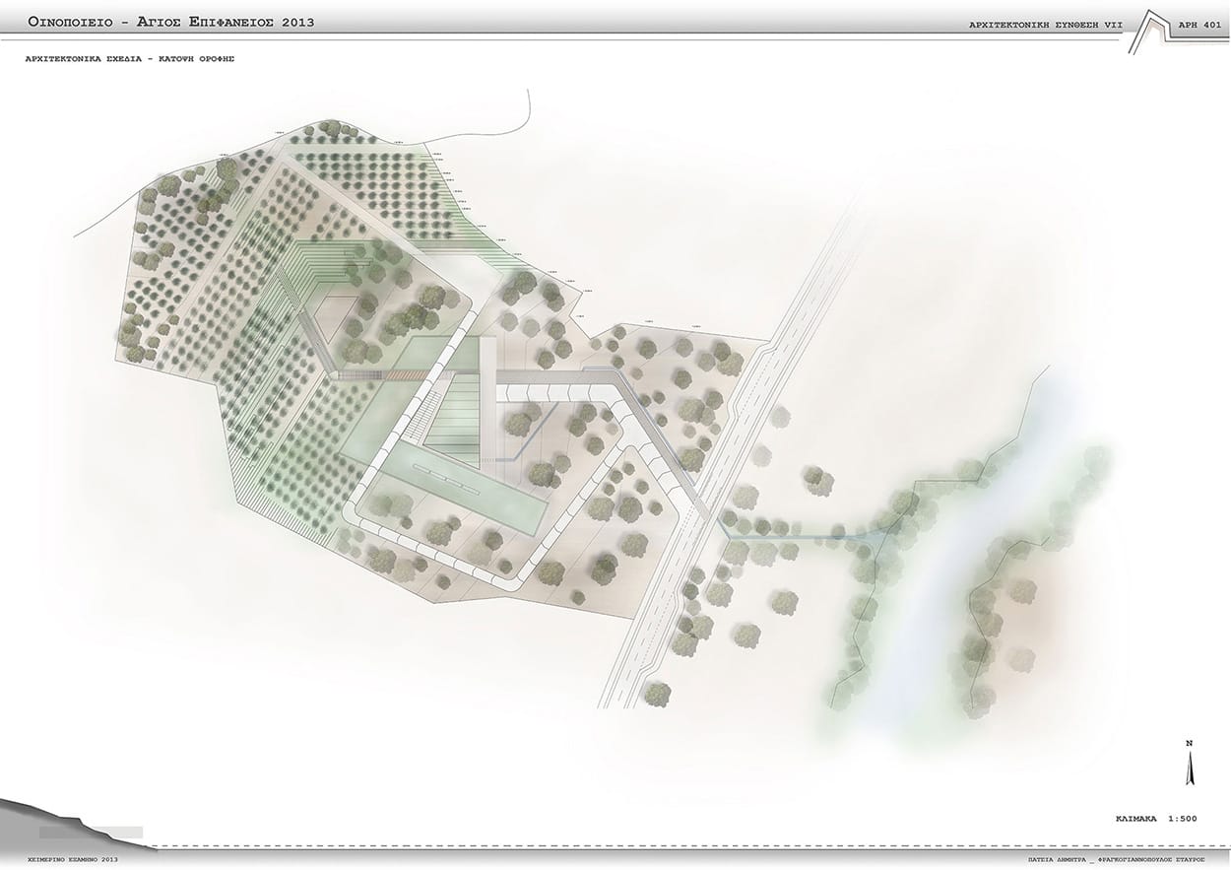Click the zigzag logo beside ΑΡΗ 401
Viewport: 1231px width, 870px height.
(1148, 31)
